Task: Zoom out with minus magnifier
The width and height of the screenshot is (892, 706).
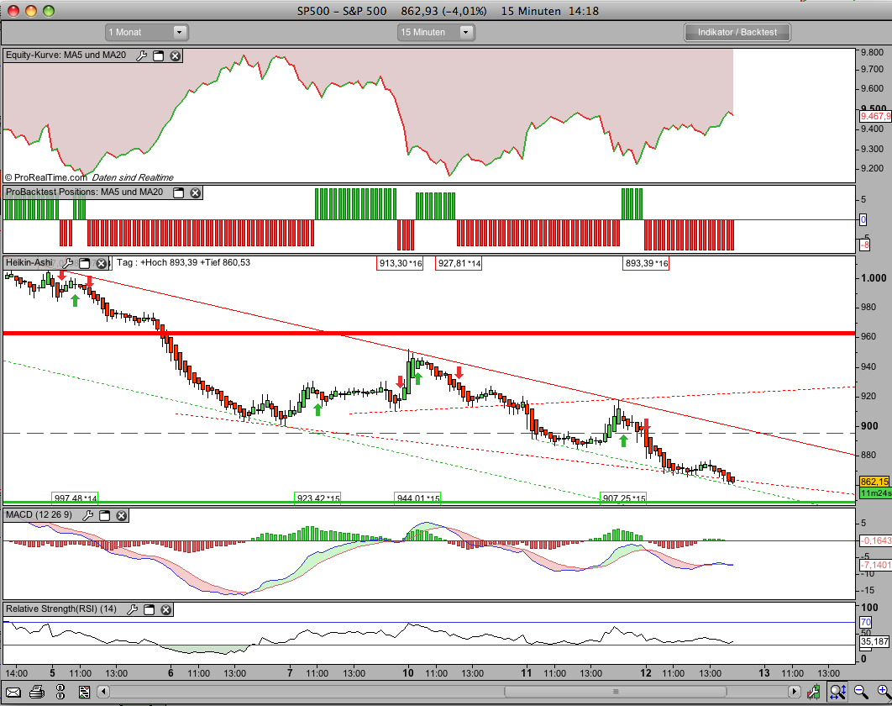Action: [x=861, y=692]
